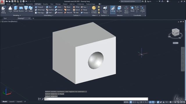The height and width of the screenshot is (104, 186).
Task: Expand the Section panel
Action: point(104,15)
